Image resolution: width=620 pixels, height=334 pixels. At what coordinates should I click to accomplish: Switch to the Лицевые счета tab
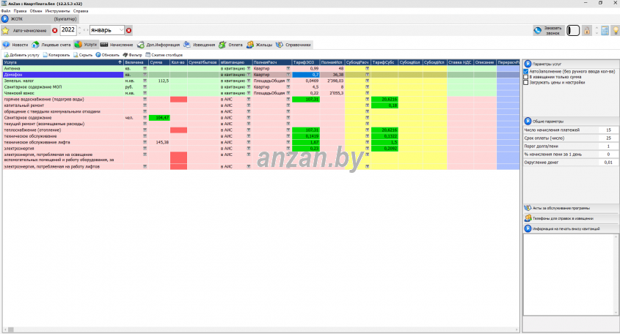(x=51, y=45)
